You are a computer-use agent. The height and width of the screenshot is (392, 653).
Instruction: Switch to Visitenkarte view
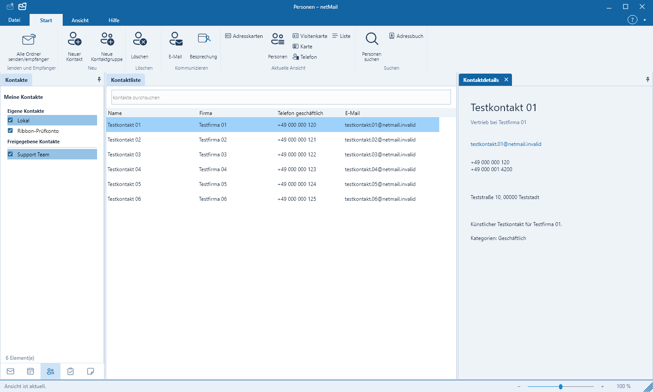click(310, 36)
